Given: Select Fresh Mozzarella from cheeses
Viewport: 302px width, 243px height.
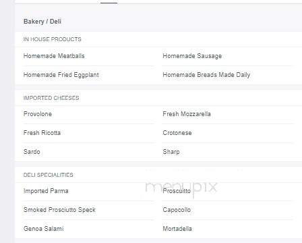Looking at the screenshot, I should (187, 114).
